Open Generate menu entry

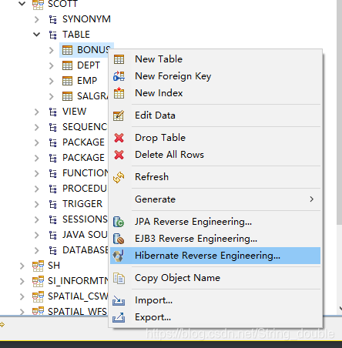pyautogui.click(x=215, y=199)
